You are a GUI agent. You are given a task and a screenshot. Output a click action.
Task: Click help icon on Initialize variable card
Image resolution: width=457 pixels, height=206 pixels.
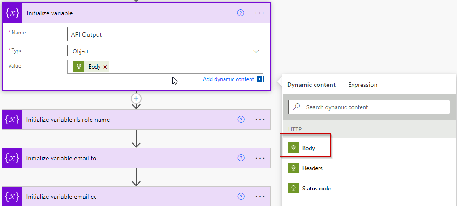(241, 13)
